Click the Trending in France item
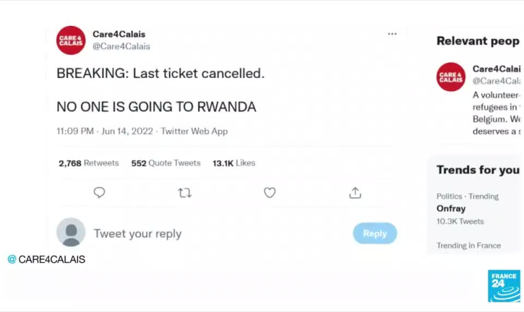The image size is (524, 312). [469, 246]
